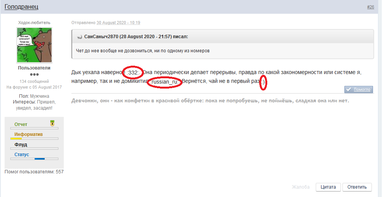
Task: Click the quote snapback arrow icon
Action: (79, 37)
